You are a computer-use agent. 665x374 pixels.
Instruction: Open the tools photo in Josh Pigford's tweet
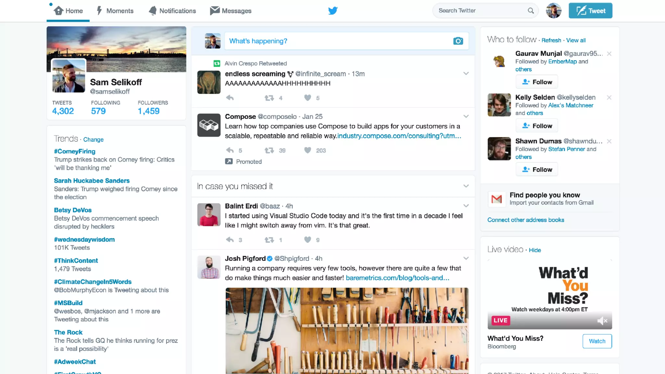click(347, 330)
